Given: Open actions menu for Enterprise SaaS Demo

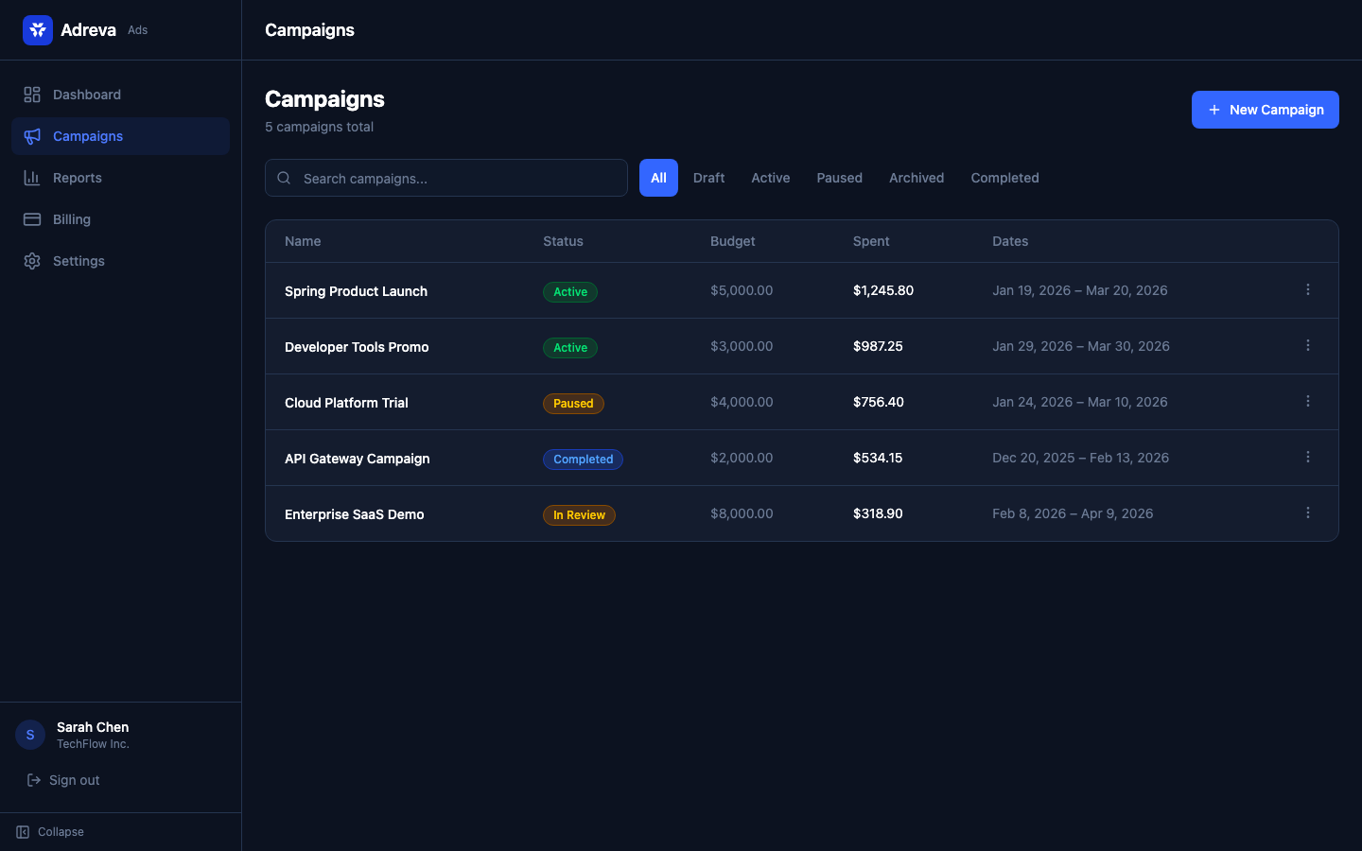Looking at the screenshot, I should click(1308, 513).
